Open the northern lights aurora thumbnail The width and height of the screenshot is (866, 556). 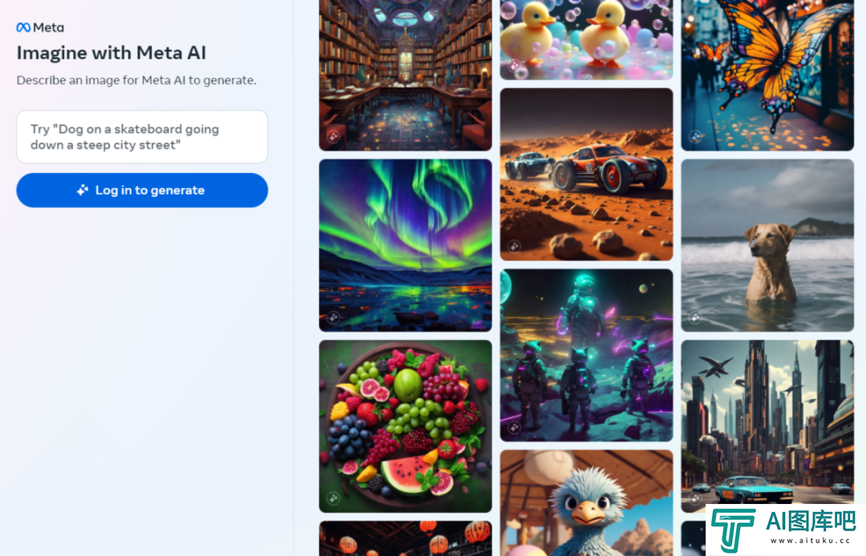(406, 245)
